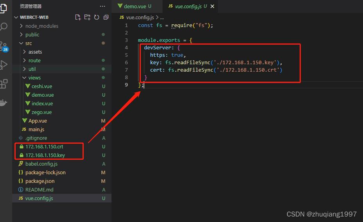
Task: Click the './172.168.1.150.crt' string
Action: point(248,70)
